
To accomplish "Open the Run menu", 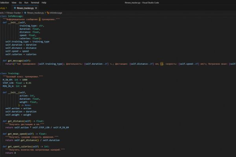I will click(x=26, y=3).
